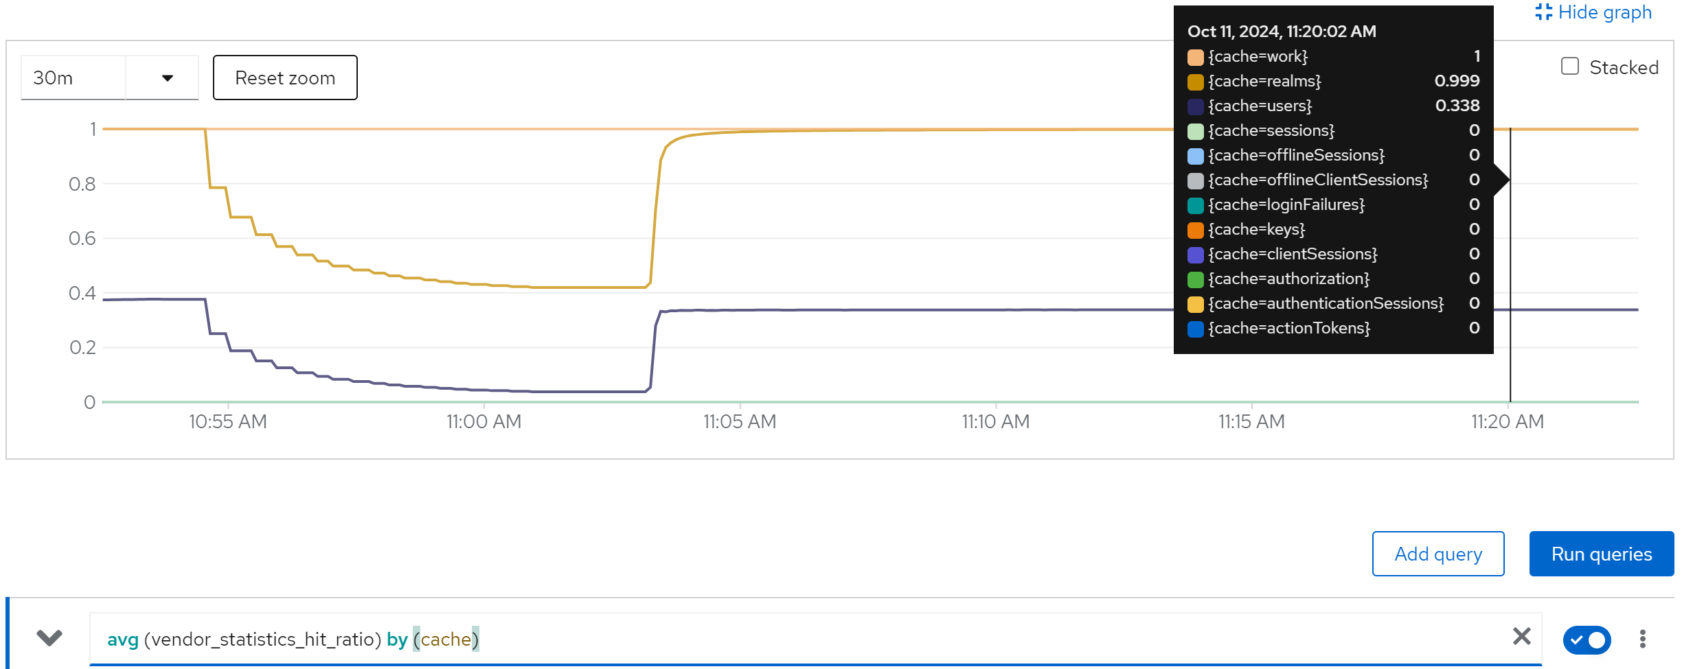This screenshot has height=669, width=1682.
Task: Click the cache=actionTokens blue swatch
Action: [1195, 329]
